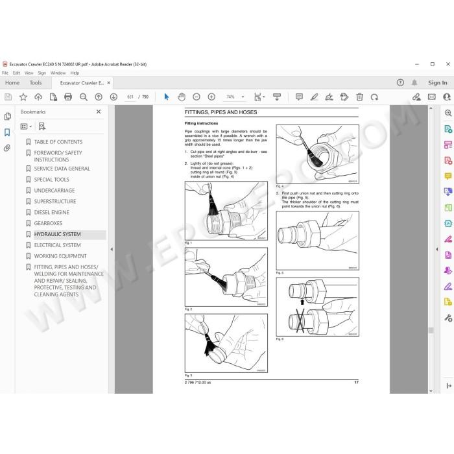
Task: Add a sticky note comment
Action: 299,97
